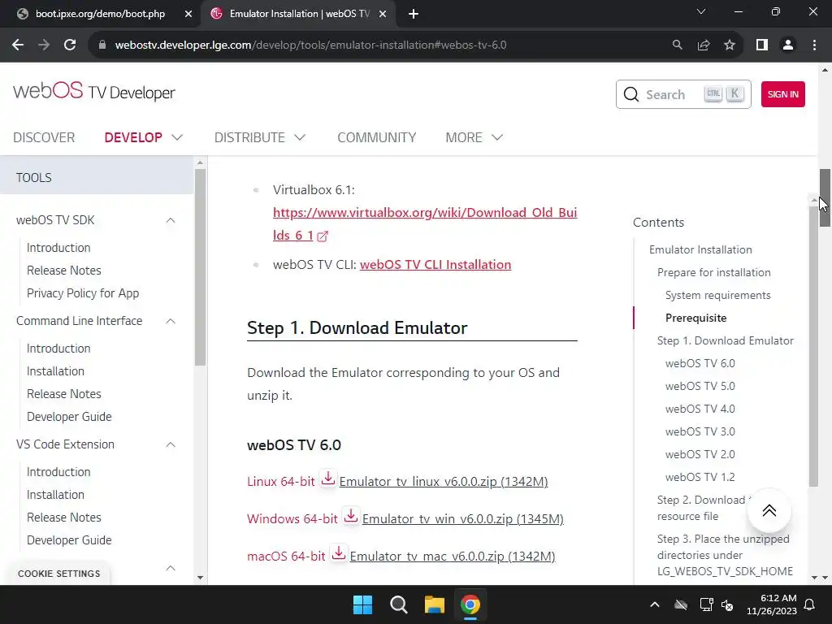The width and height of the screenshot is (832, 624).
Task: Bookmark this page with the star icon
Action: point(730,45)
